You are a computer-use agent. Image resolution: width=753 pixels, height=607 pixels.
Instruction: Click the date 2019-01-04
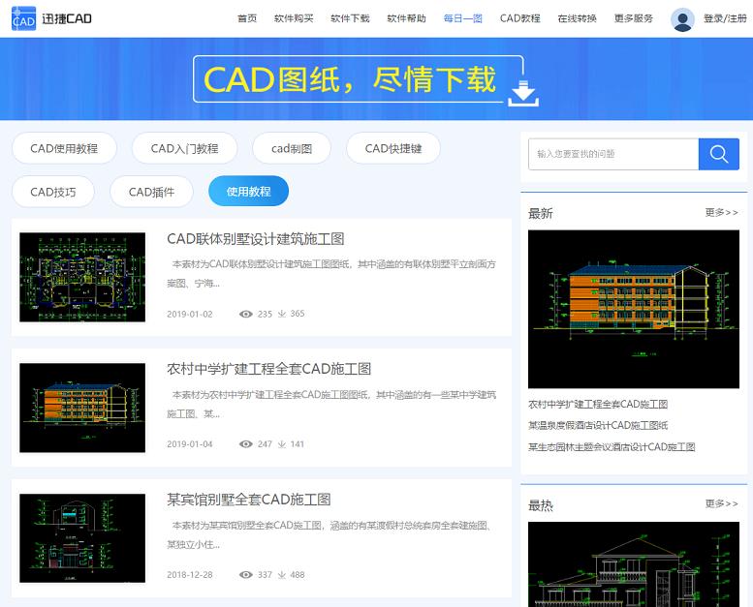(190, 444)
